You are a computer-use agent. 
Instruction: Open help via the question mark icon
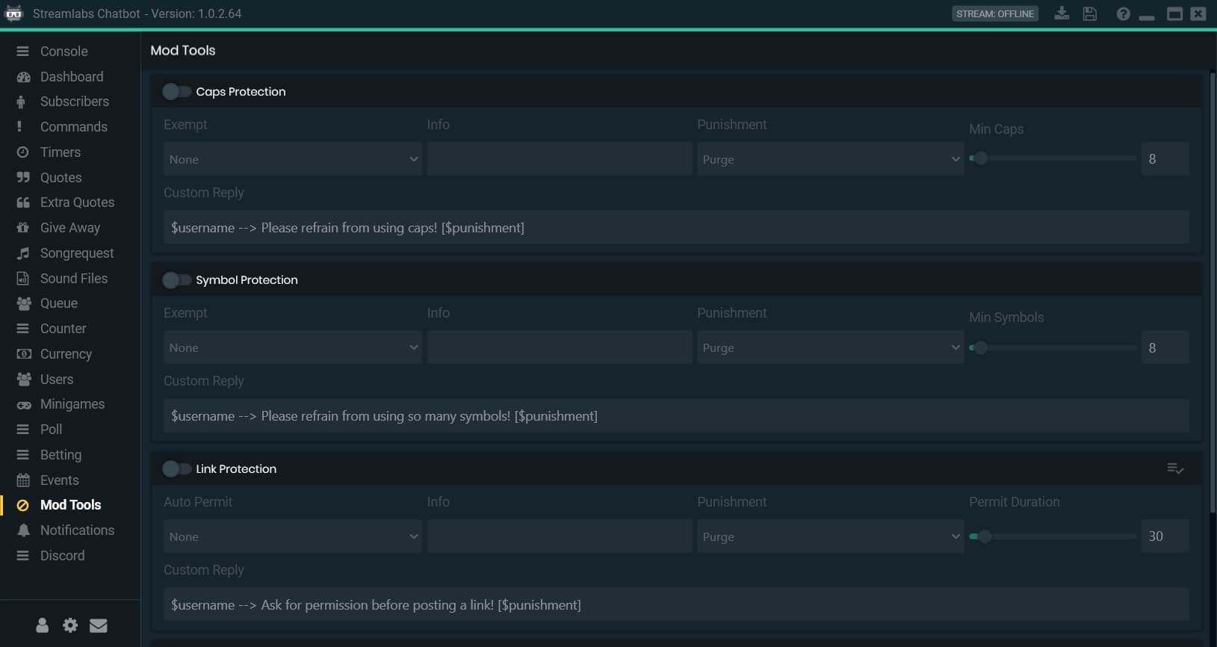(x=1123, y=13)
